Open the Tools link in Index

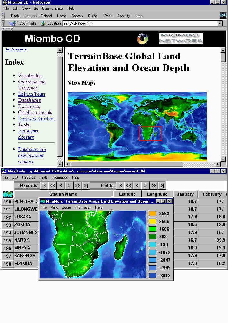point(24,125)
